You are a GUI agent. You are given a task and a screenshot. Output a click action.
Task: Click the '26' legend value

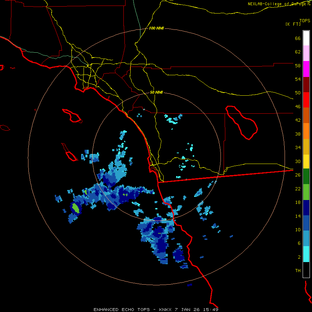[x=298, y=175]
